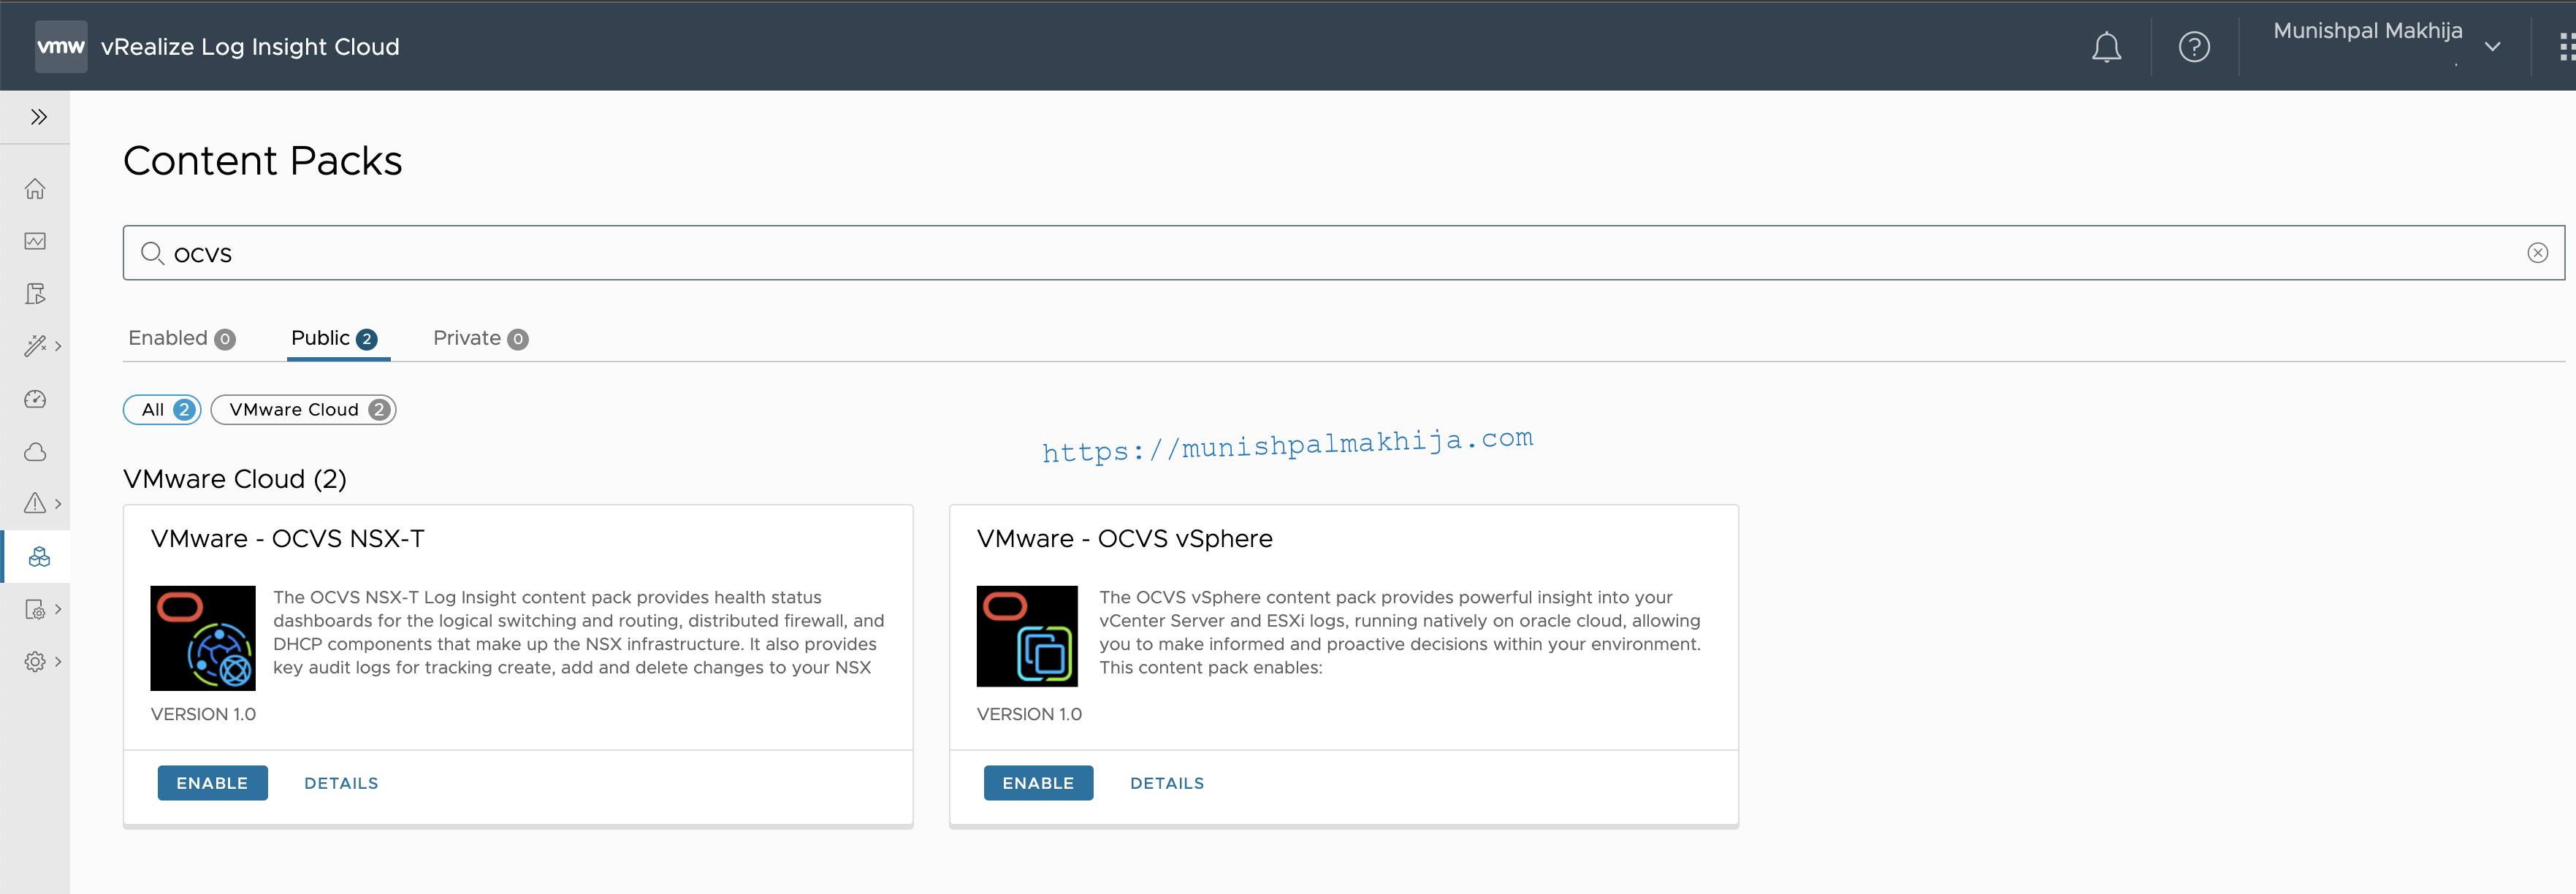Click the vRealize Log Insight Cloud title
The width and height of the screenshot is (2576, 894).
point(250,47)
